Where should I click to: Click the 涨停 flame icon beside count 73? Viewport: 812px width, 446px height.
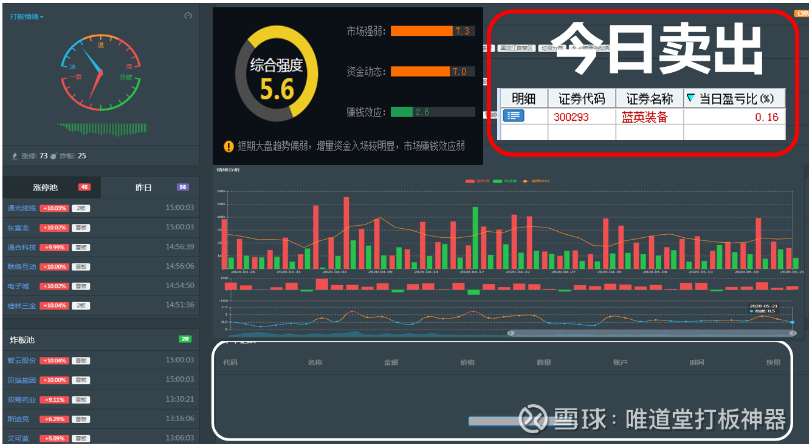pos(15,156)
